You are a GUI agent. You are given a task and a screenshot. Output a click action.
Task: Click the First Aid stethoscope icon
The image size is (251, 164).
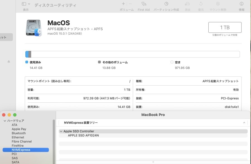point(144,4)
